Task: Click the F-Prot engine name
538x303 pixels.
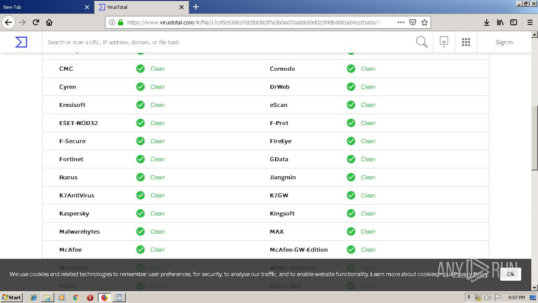Action: click(279, 123)
